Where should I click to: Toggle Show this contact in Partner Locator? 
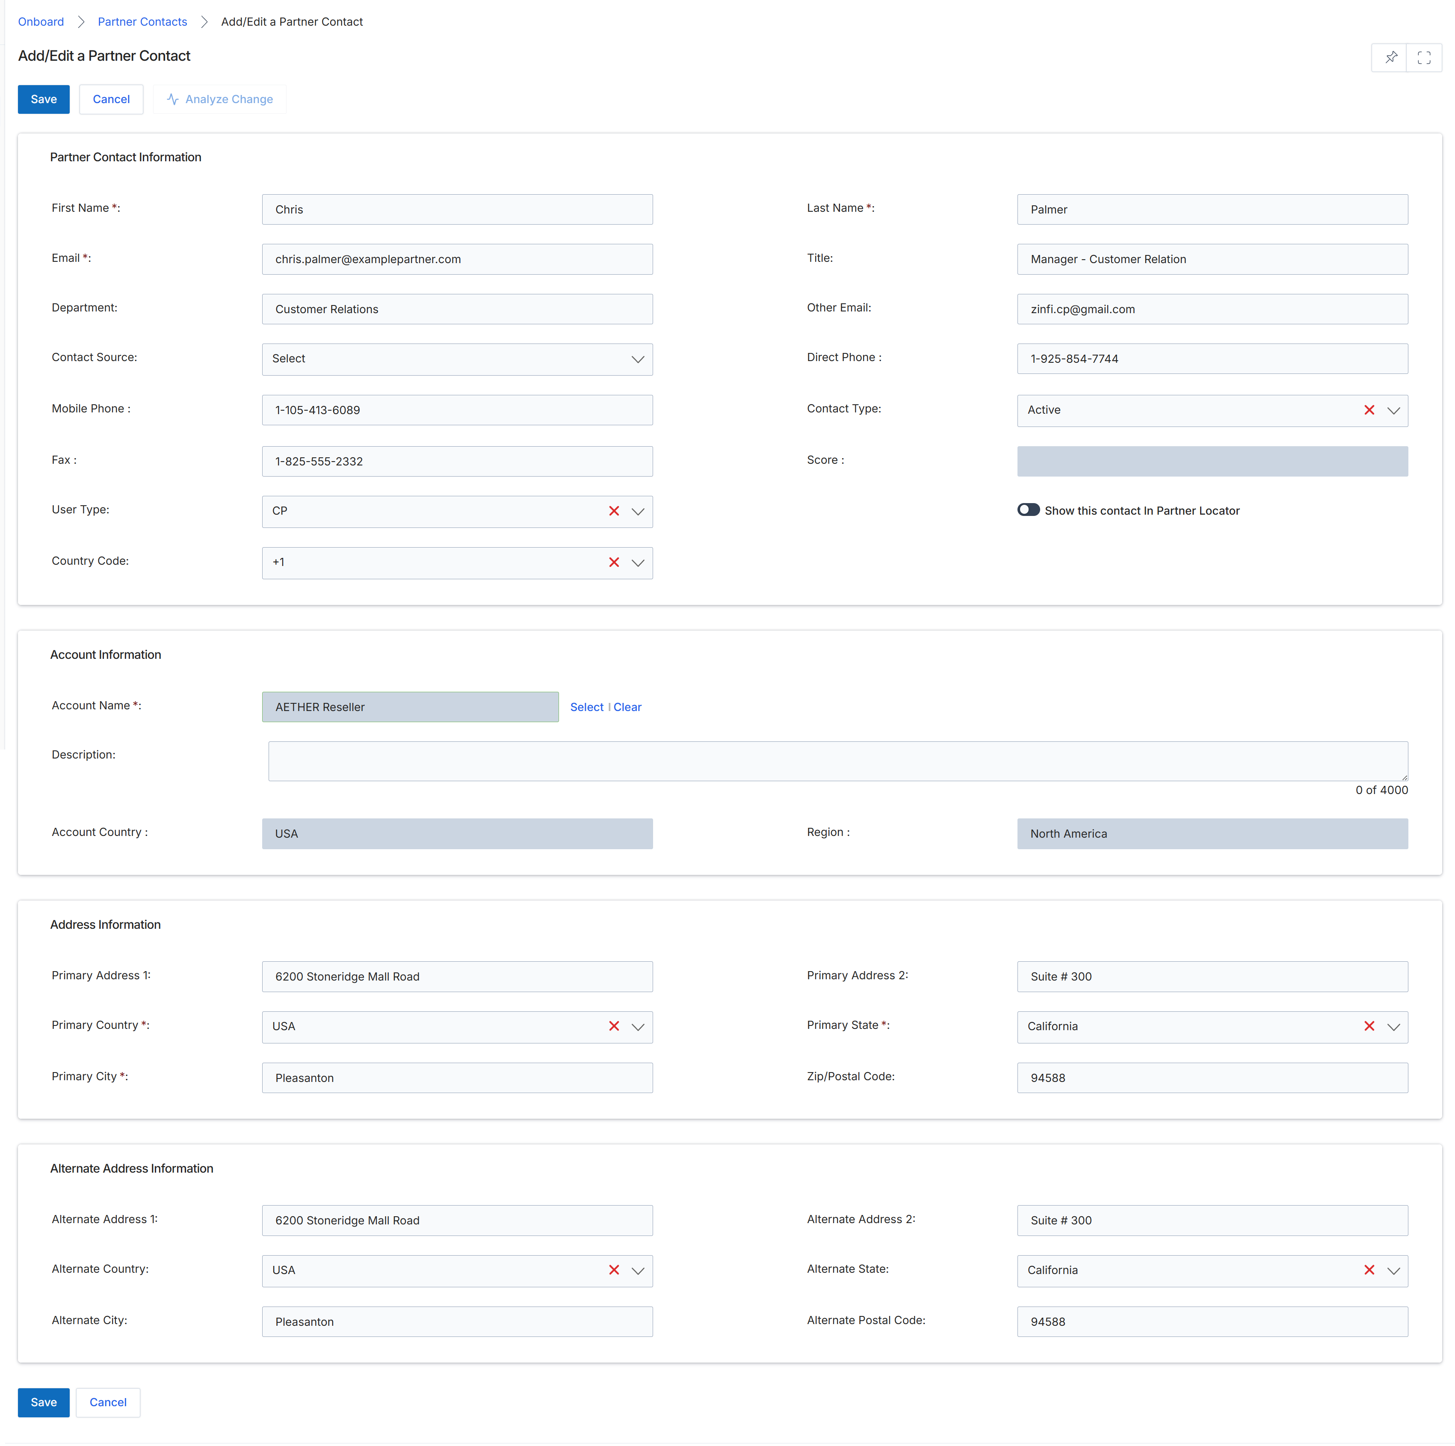1028,510
